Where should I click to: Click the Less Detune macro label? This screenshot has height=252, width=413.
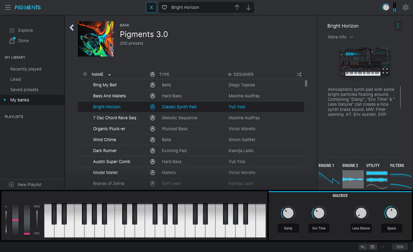pyautogui.click(x=361, y=228)
